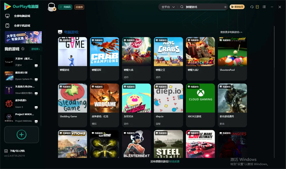Click the search magnifier icon

point(182,7)
